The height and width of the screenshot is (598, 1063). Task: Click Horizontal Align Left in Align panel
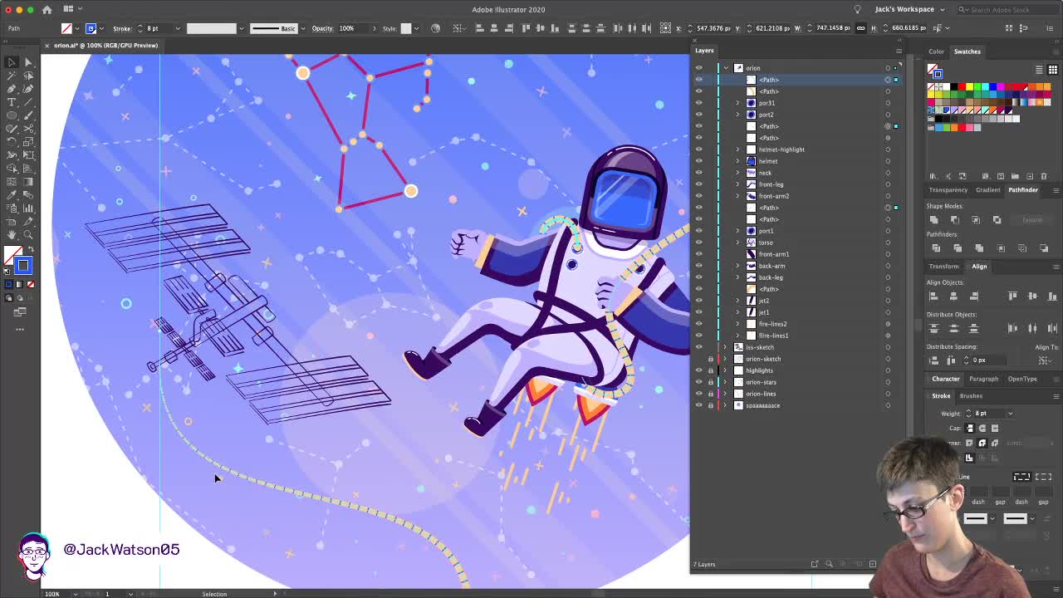[933, 297]
